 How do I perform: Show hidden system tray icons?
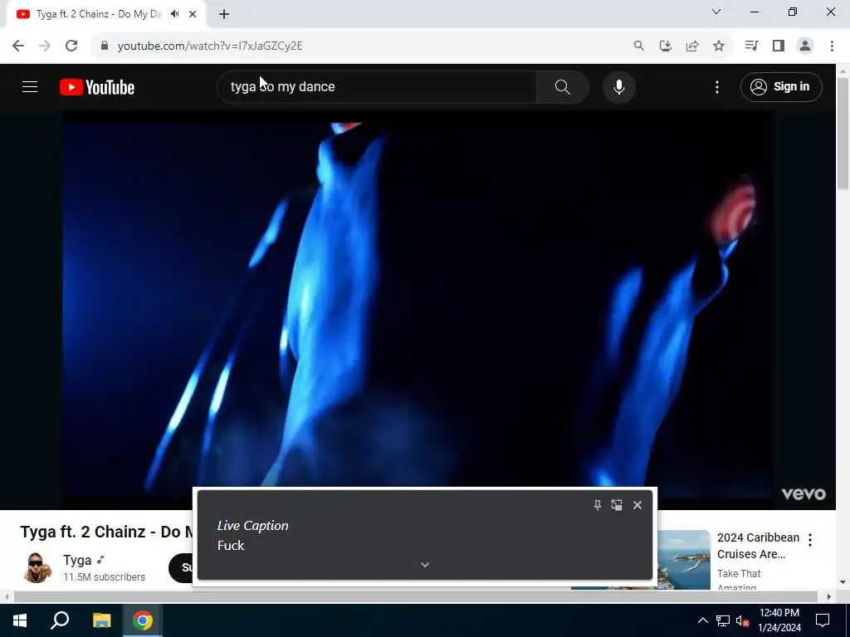coord(702,620)
